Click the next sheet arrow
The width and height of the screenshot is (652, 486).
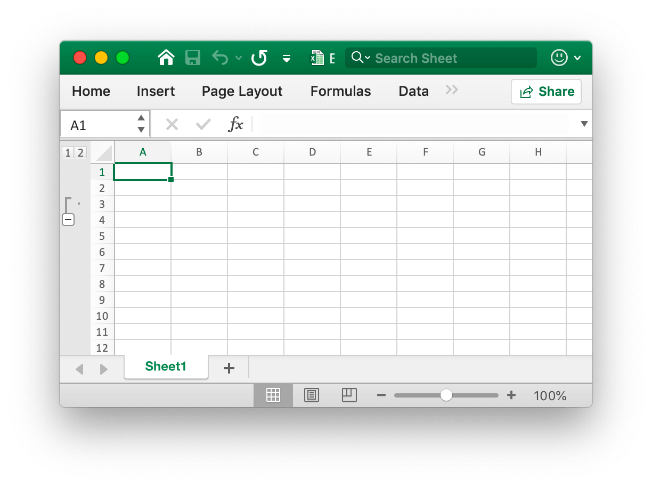pyautogui.click(x=104, y=369)
